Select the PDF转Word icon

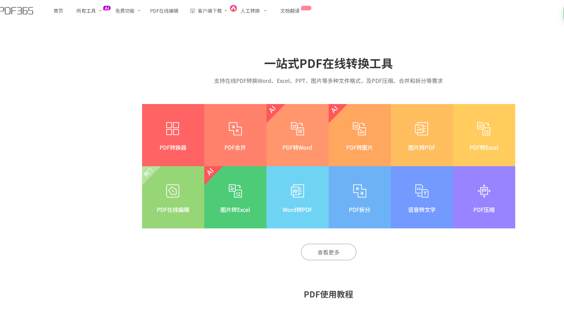[297, 129]
